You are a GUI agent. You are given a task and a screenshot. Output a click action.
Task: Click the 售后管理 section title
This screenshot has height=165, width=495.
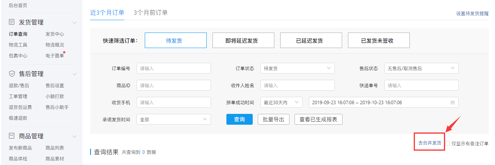point(31,74)
